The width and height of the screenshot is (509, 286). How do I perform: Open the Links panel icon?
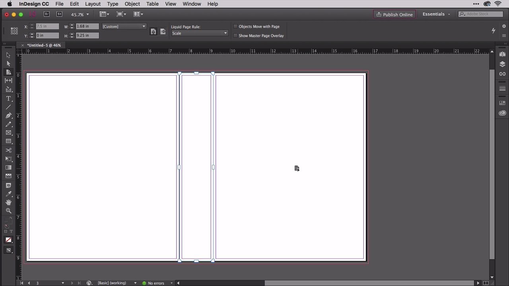point(502,74)
